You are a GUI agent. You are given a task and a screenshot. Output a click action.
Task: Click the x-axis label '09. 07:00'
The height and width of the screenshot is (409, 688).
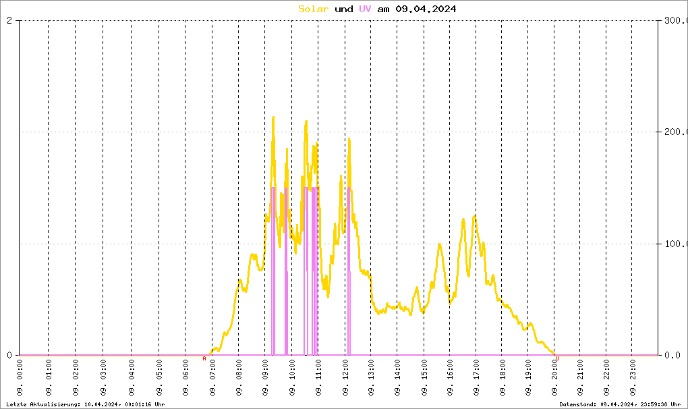tap(212, 378)
